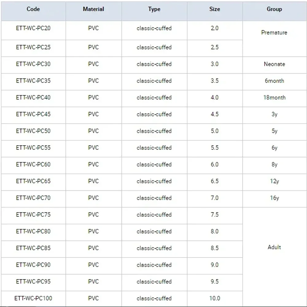This screenshot has width=307, height=307.
Task: Click the Premature group cell
Action: click(274, 33)
